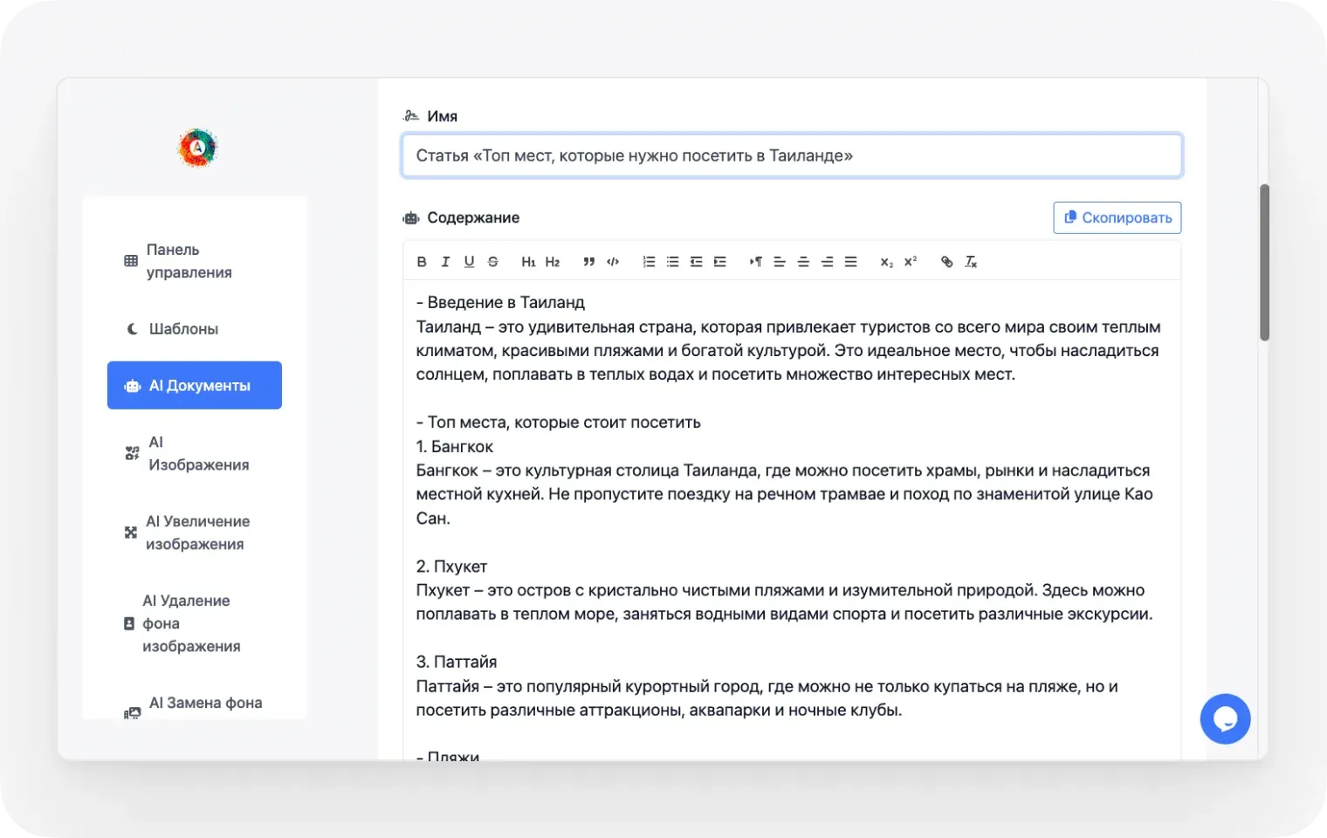Set Heading 2 style
The height and width of the screenshot is (838, 1327).
[x=553, y=262]
